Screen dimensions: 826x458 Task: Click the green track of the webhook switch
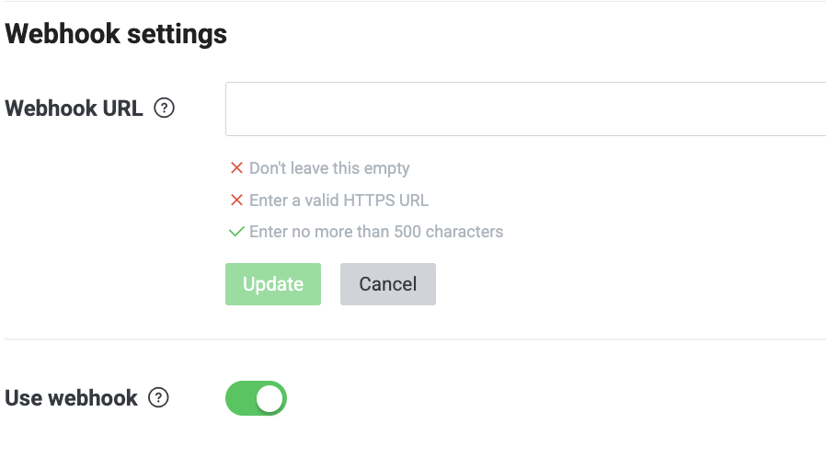241,398
